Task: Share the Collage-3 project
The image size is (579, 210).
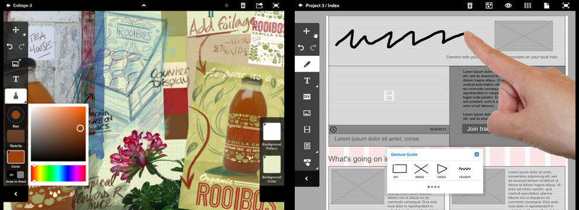Action: tap(259, 5)
